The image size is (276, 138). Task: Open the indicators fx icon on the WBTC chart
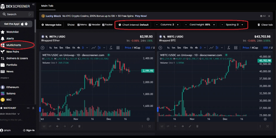coord(229,48)
